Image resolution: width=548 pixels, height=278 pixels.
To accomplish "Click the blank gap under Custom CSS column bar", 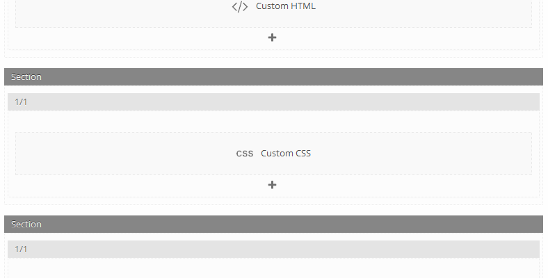I will coord(273,121).
